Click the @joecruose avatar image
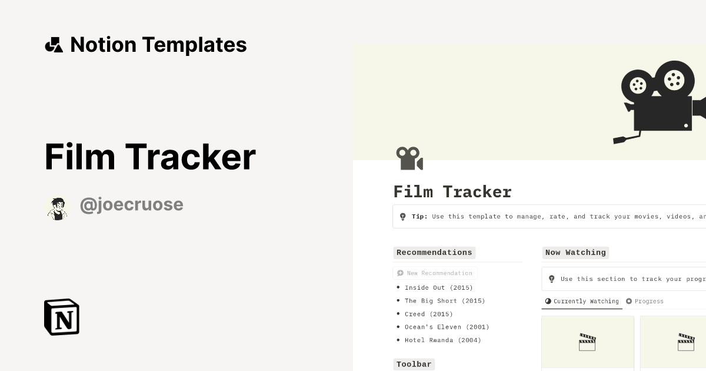This screenshot has height=371, width=706. 56,207
